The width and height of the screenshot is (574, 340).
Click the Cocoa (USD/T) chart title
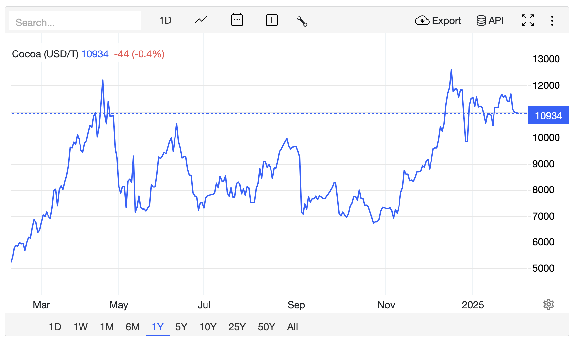point(45,54)
